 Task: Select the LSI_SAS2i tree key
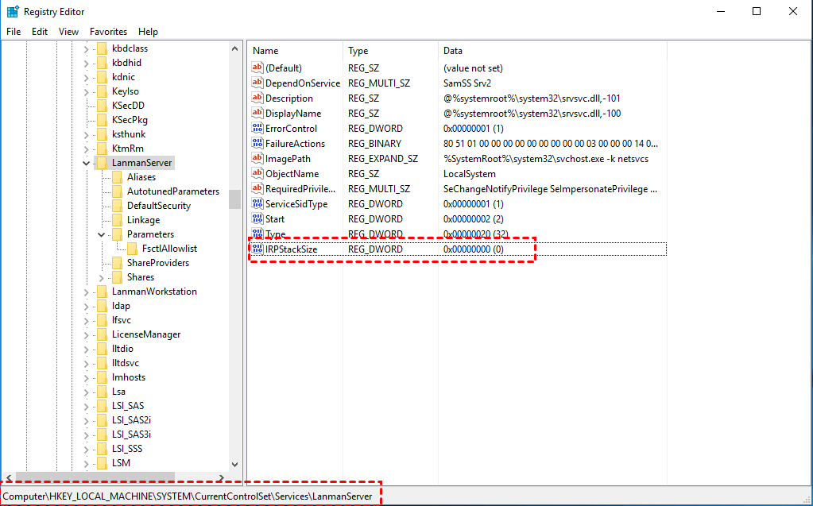tap(132, 420)
